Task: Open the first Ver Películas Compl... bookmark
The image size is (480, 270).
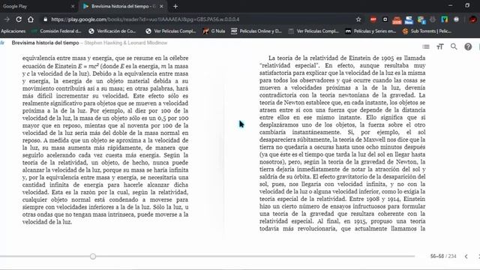Action: click(171, 31)
